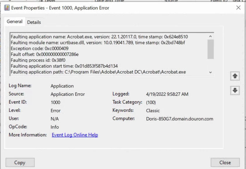Click the 'Faulting module name: ucrtbase.dll' line

pyautogui.click(x=98, y=43)
